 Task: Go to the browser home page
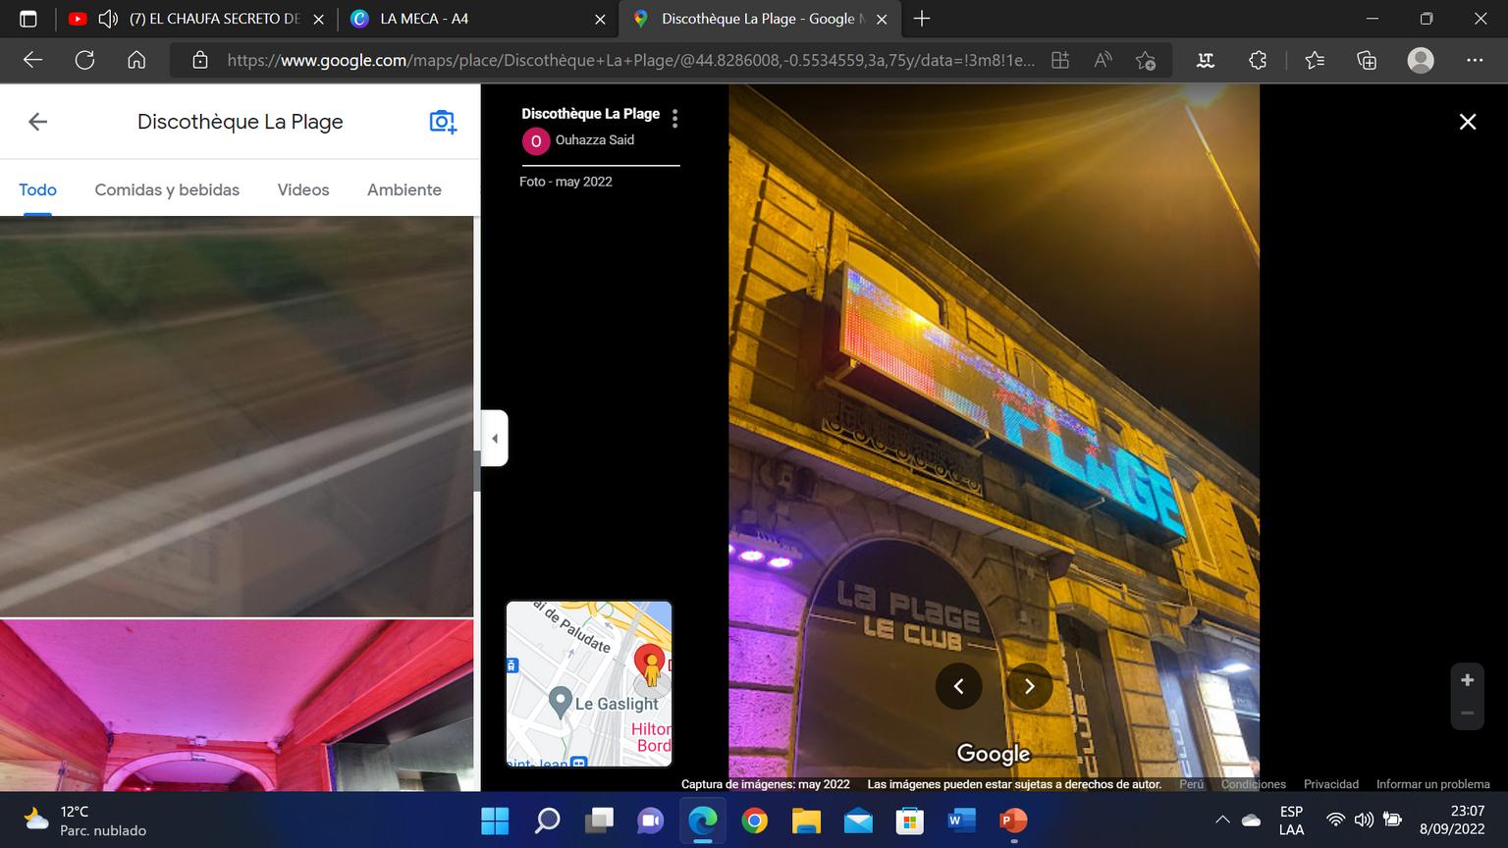click(136, 60)
